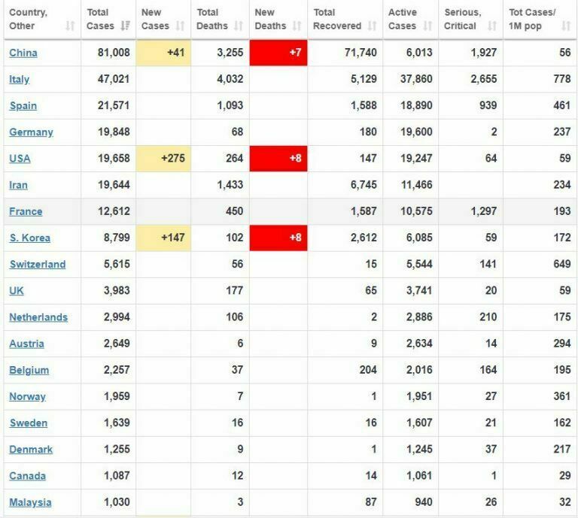Click the France row link

(x=26, y=211)
